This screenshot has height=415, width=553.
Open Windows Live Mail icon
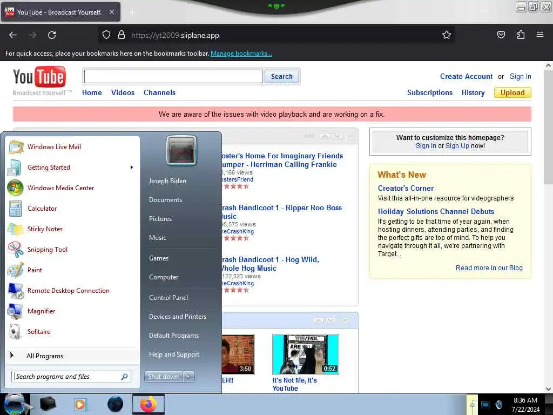tap(16, 147)
